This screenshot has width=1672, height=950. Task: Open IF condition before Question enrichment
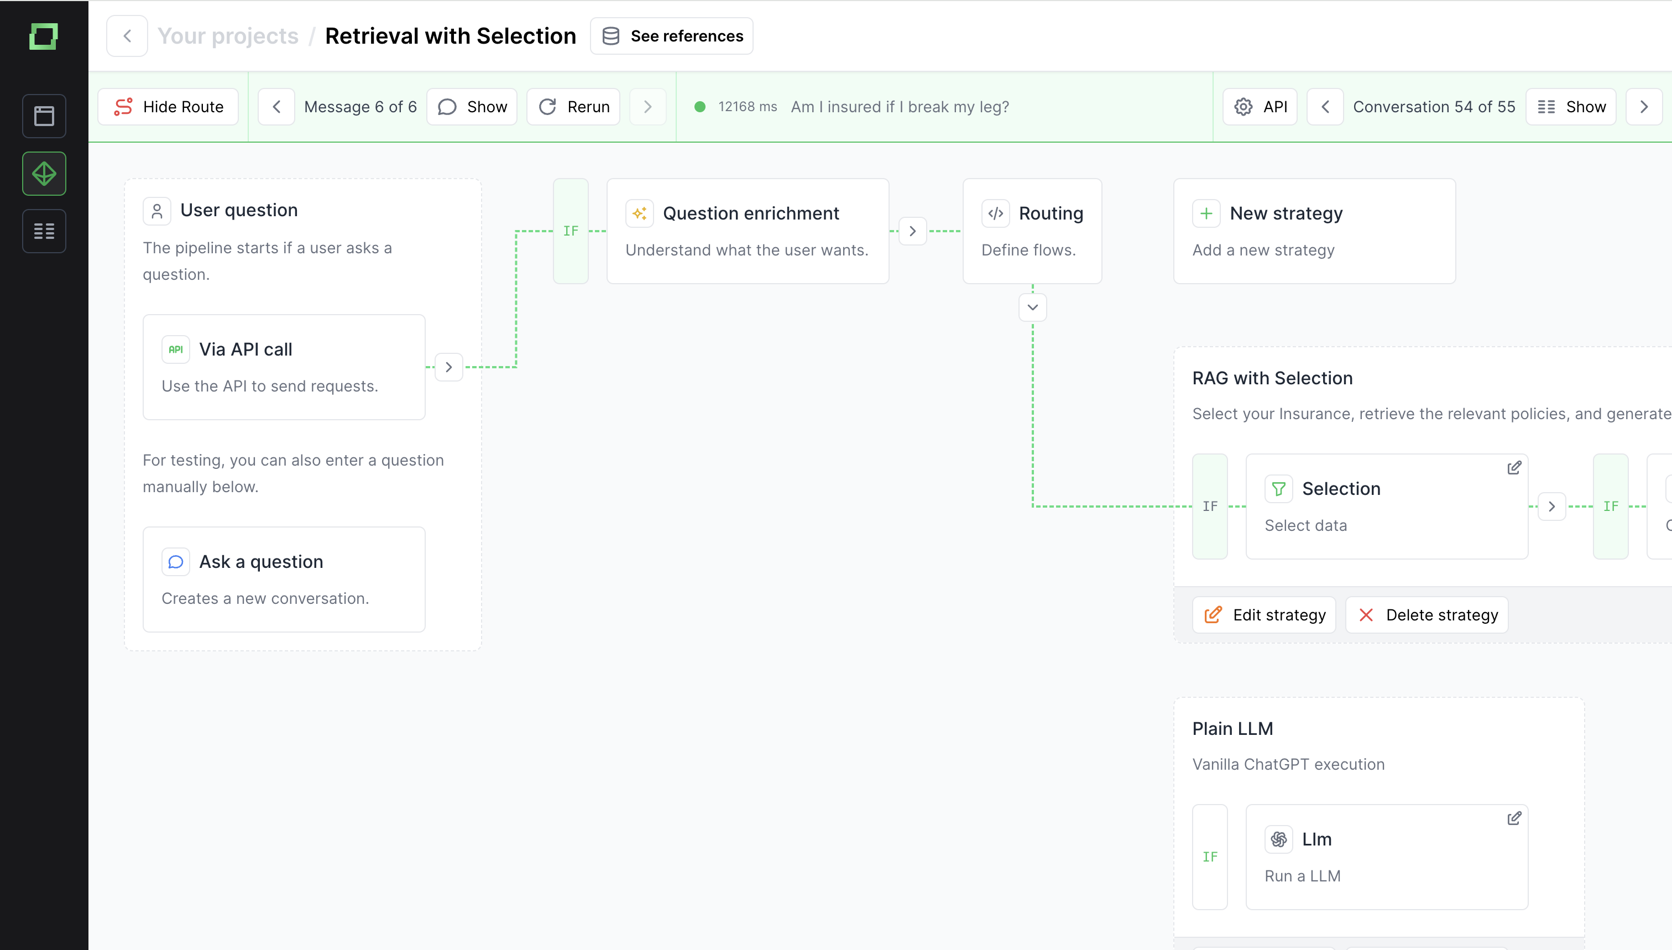(571, 231)
